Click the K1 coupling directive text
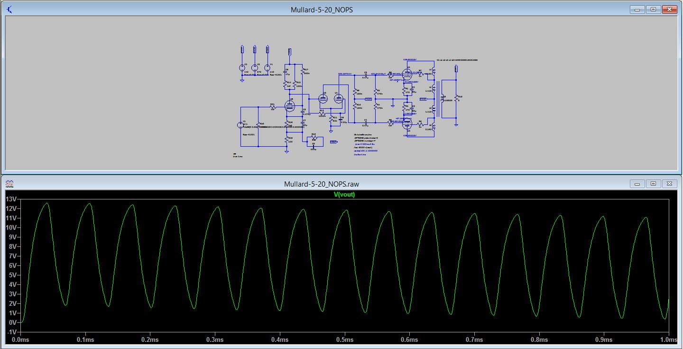The height and width of the screenshot is (349, 683). click(x=457, y=60)
